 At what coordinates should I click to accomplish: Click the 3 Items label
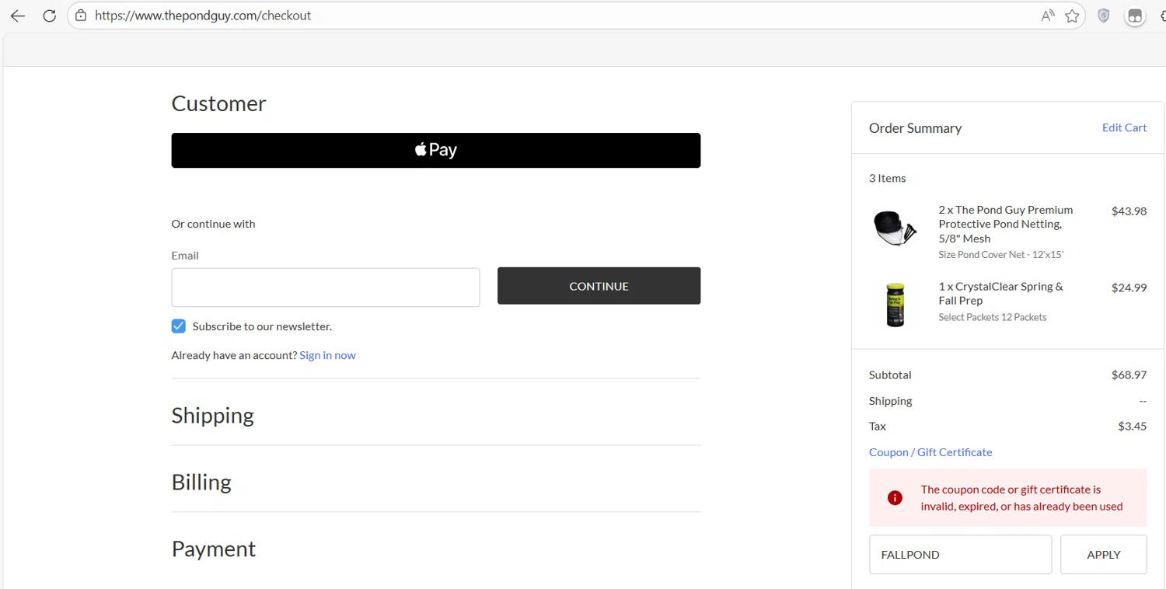pos(888,178)
